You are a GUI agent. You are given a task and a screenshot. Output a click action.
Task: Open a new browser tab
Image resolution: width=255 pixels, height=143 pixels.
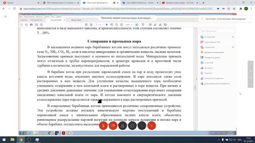click(204, 3)
